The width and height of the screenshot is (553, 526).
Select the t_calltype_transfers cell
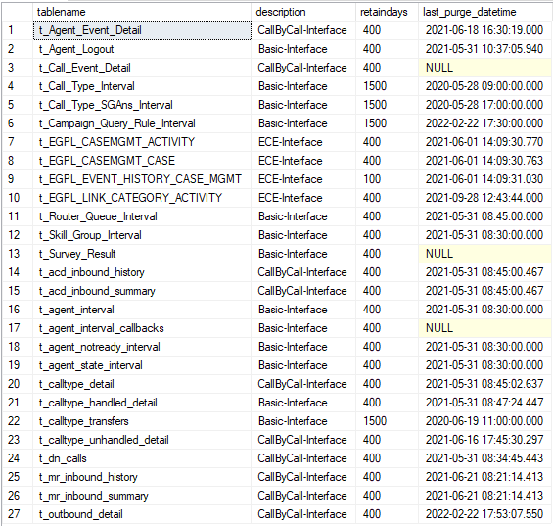(x=142, y=421)
